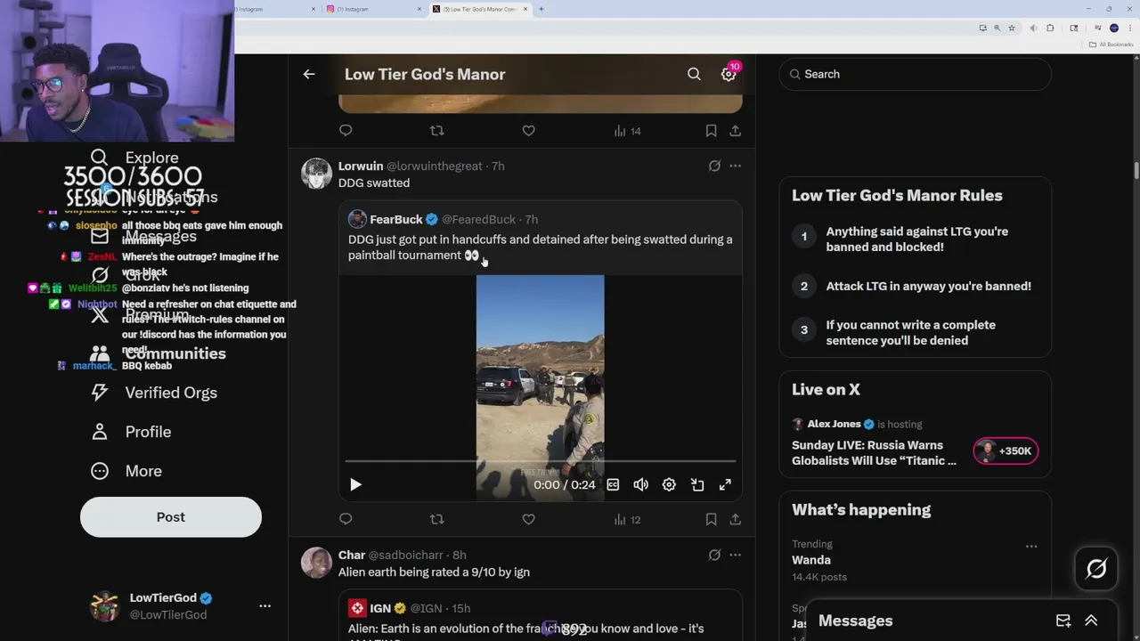Select rule 'Attack LTG in anyway you're banned!'
This screenshot has width=1140, height=641.
(929, 286)
